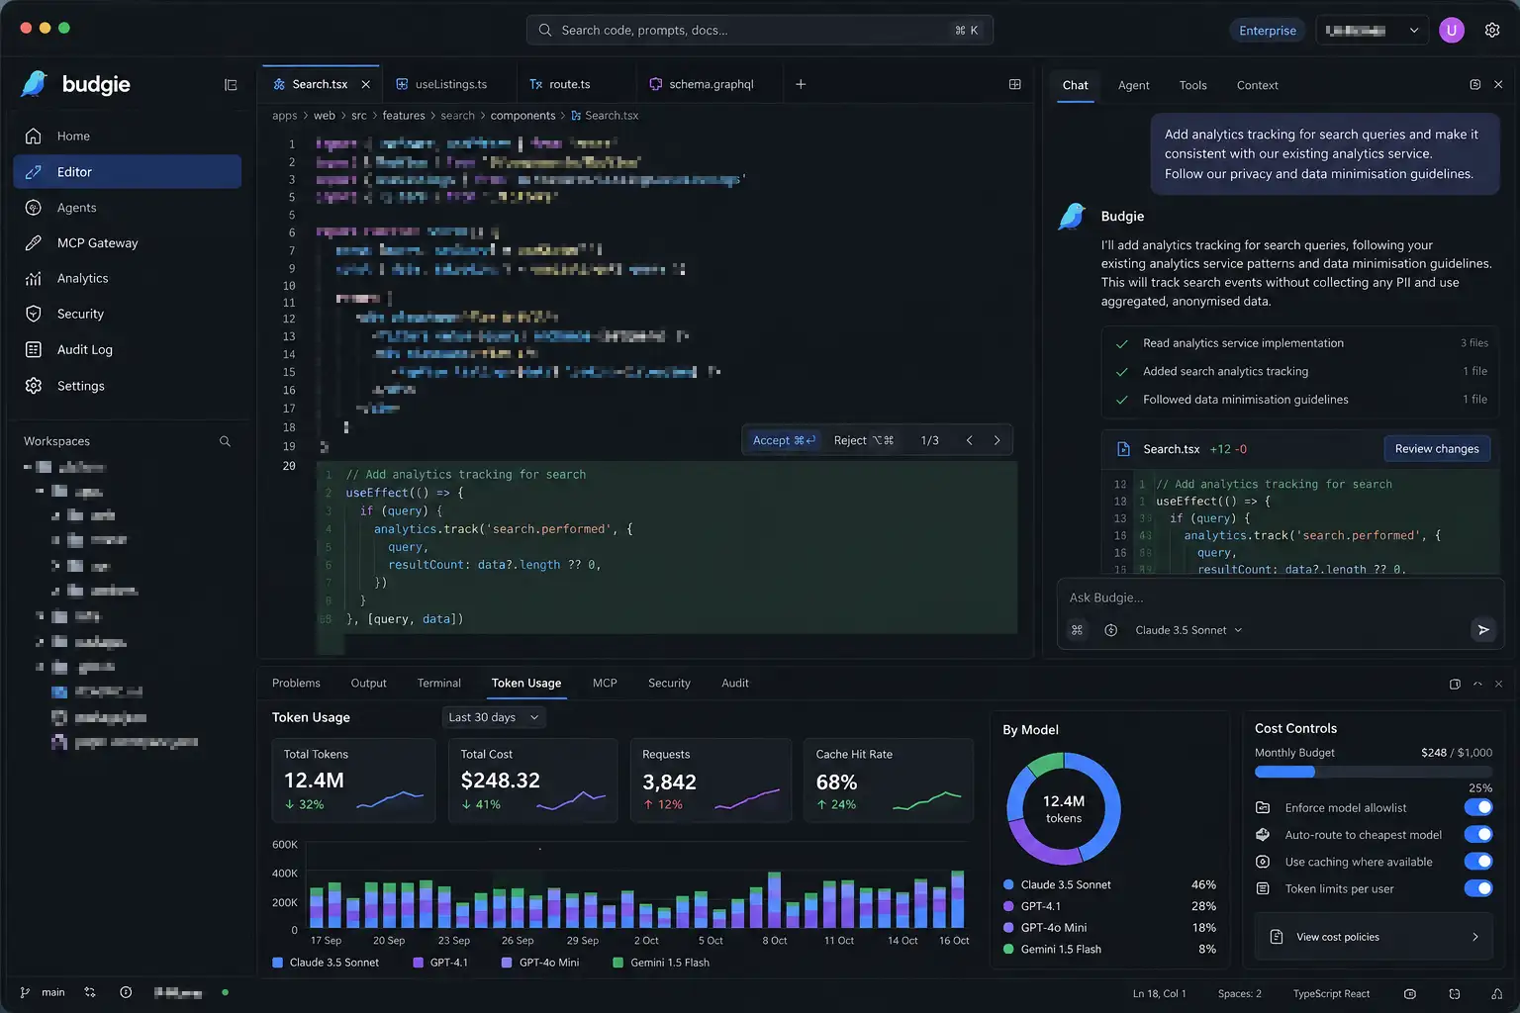Open Settings in the sidebar
This screenshot has height=1013, width=1520.
127,386
